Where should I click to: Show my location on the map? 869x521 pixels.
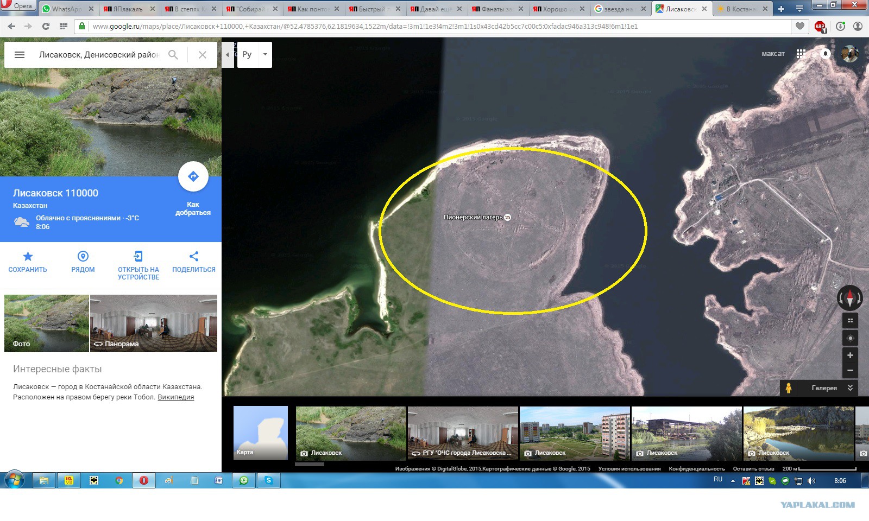coord(850,338)
